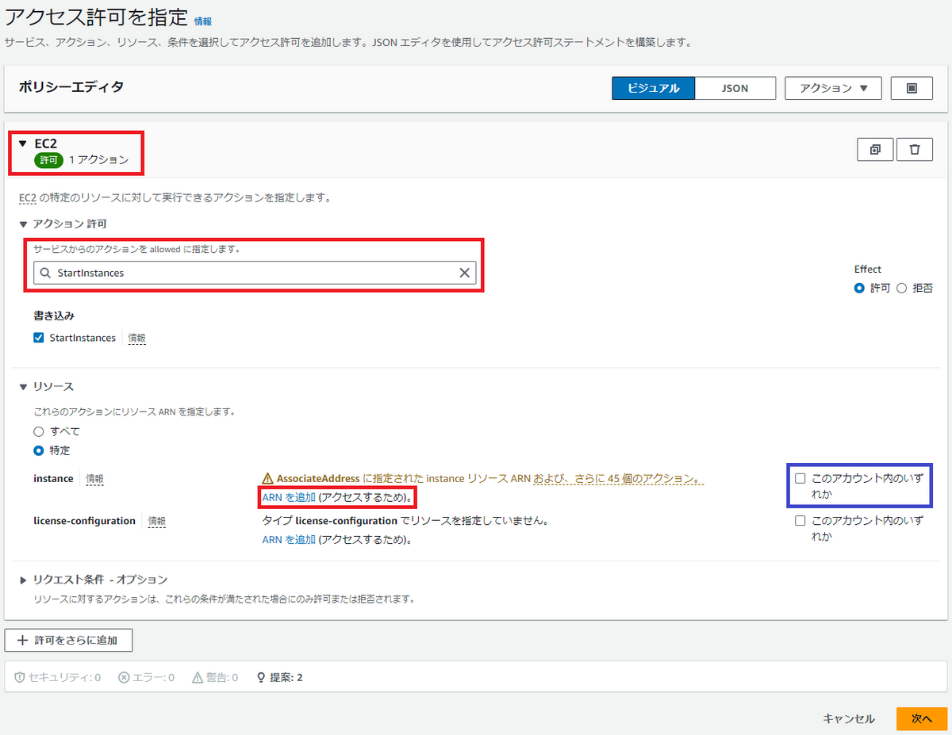Click 許可をさらに追加 button
The height and width of the screenshot is (735, 952).
(x=68, y=640)
